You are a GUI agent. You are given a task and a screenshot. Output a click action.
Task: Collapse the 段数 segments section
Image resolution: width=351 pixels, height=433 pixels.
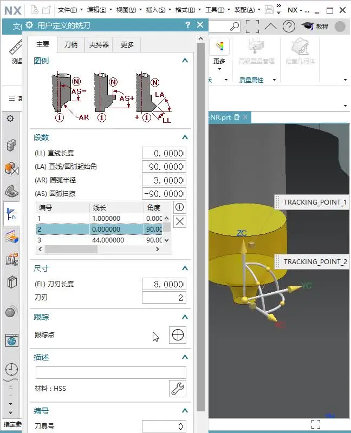pyautogui.click(x=185, y=137)
